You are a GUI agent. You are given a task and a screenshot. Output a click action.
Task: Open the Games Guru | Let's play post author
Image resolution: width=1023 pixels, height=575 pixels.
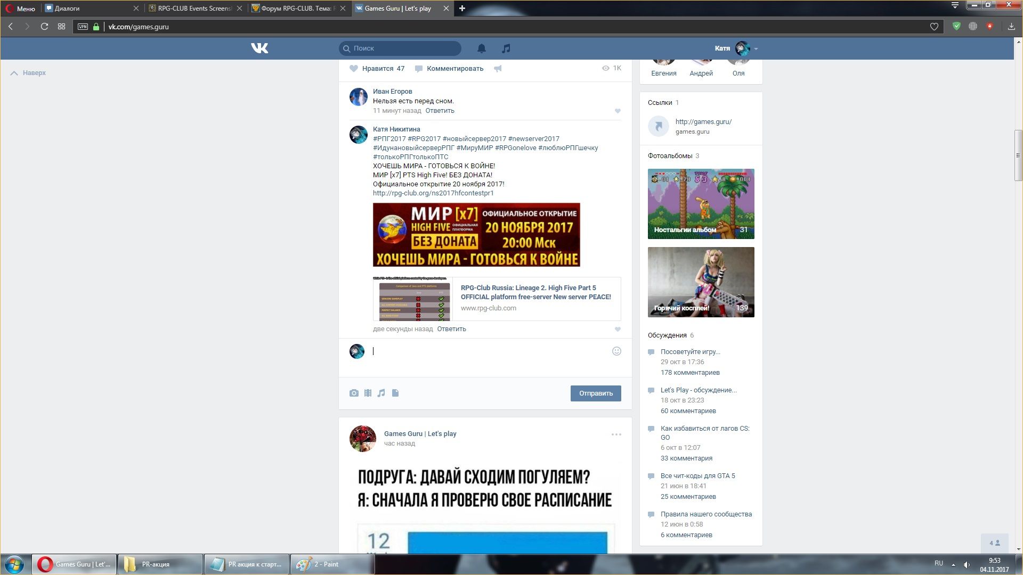pyautogui.click(x=420, y=434)
